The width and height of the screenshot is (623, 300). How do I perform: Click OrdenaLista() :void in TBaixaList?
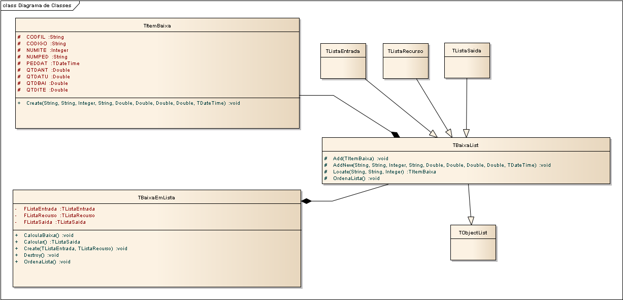coord(356,178)
